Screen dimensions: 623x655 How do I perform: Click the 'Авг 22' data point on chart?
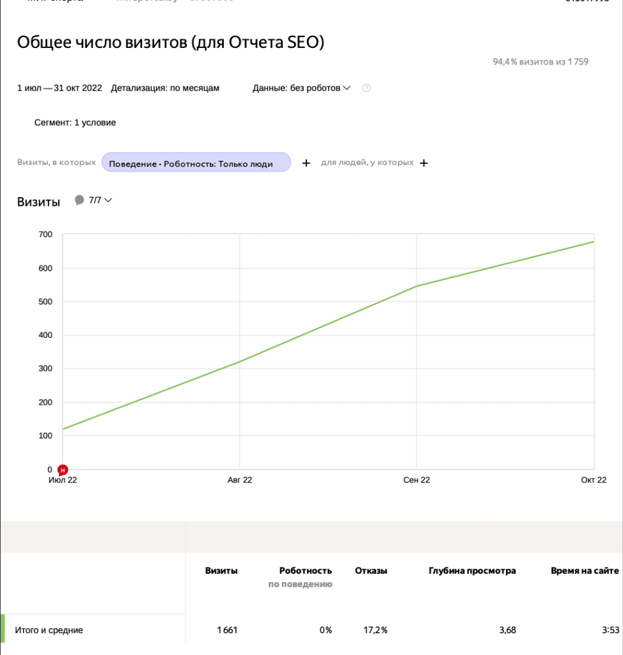pos(239,362)
